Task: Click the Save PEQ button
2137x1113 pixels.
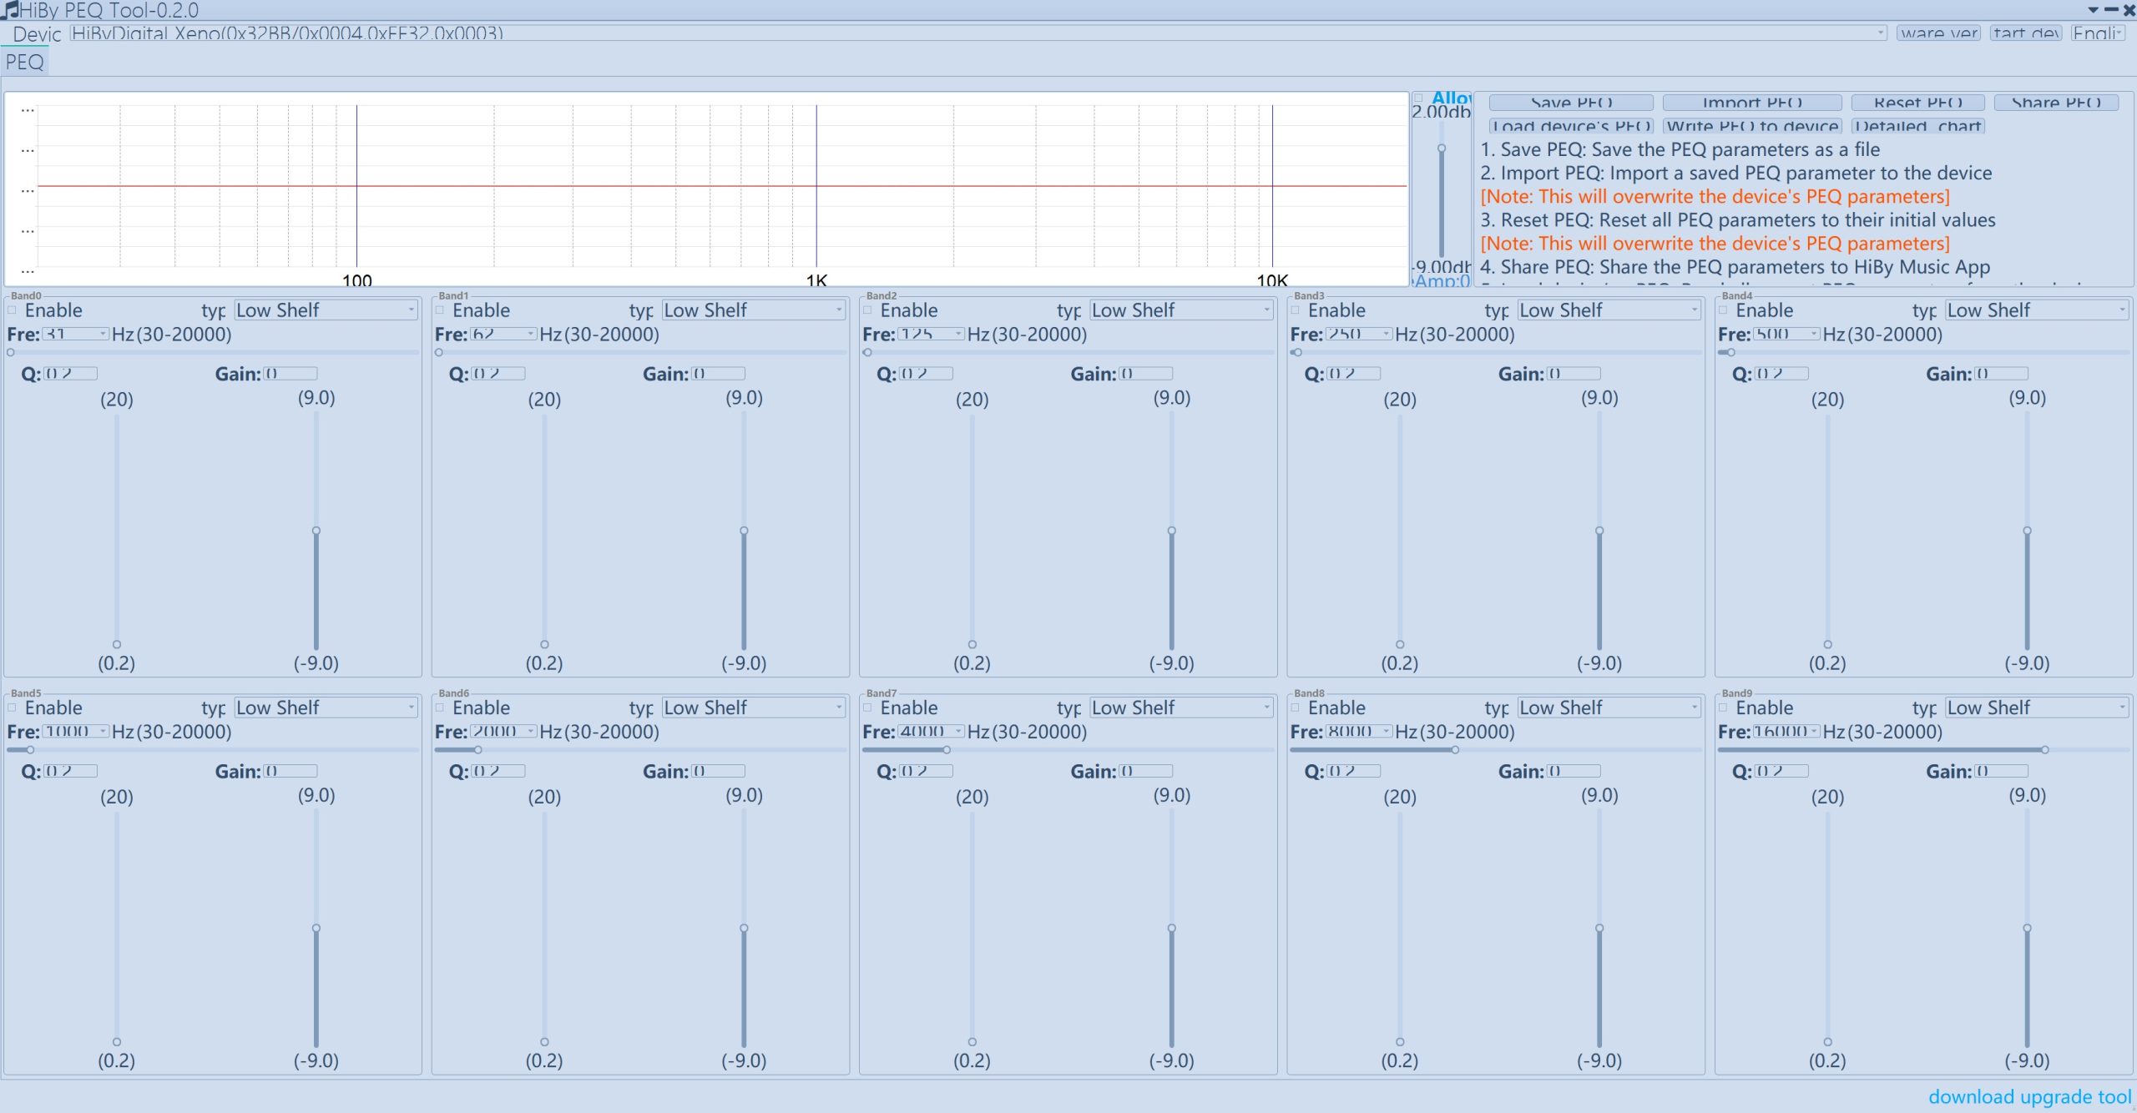Action: (1570, 103)
